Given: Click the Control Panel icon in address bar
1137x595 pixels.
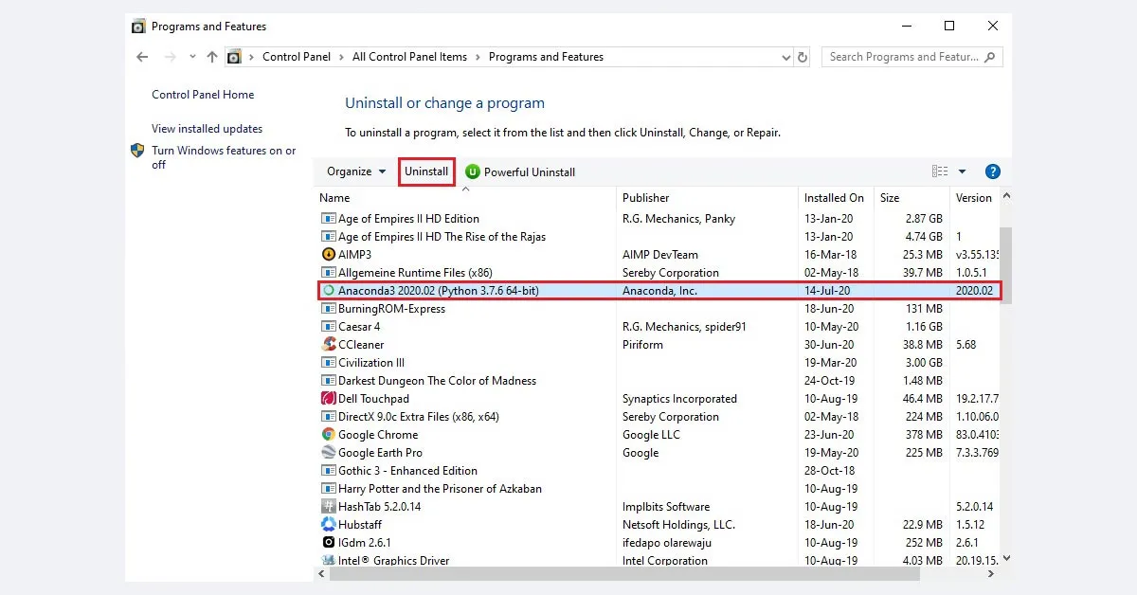Looking at the screenshot, I should [x=234, y=57].
